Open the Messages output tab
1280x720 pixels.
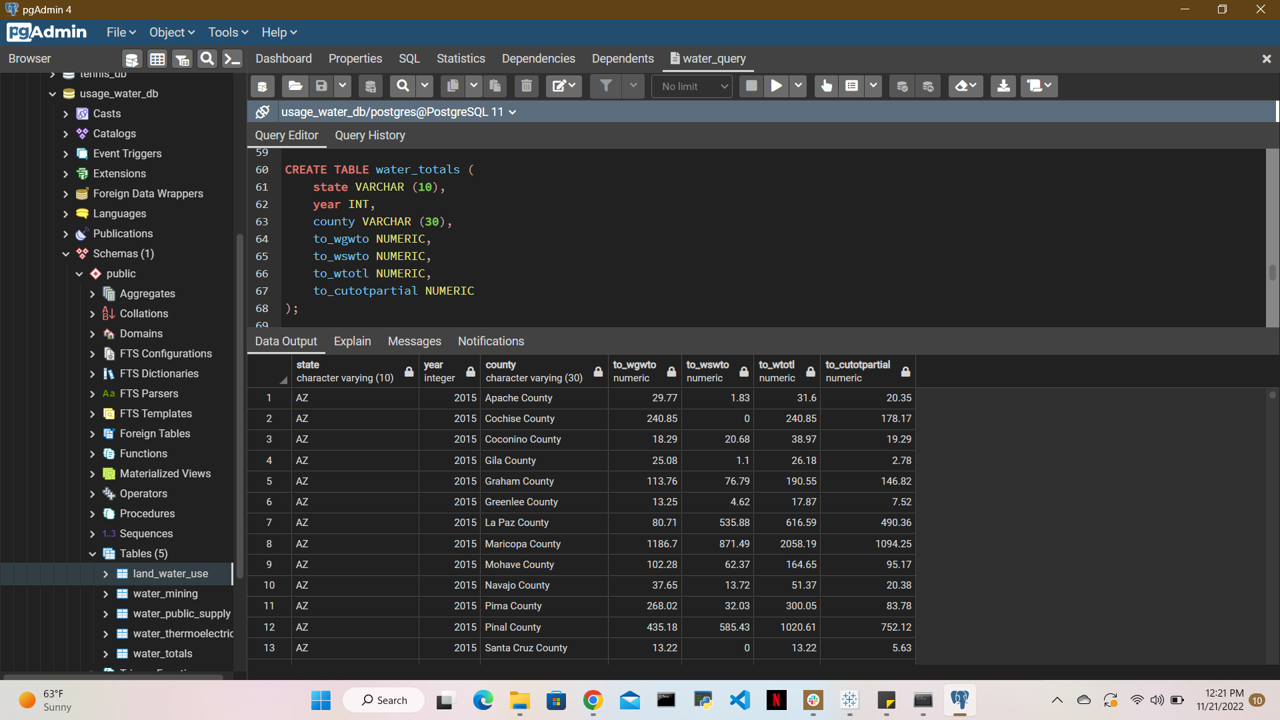click(x=414, y=341)
